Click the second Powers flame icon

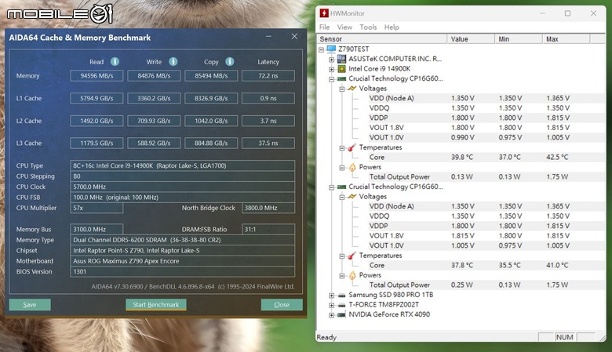[x=352, y=275]
